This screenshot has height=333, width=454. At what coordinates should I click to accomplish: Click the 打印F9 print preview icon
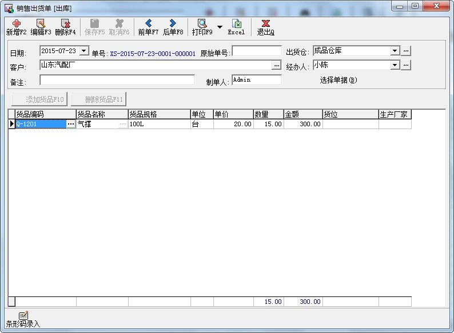(202, 24)
